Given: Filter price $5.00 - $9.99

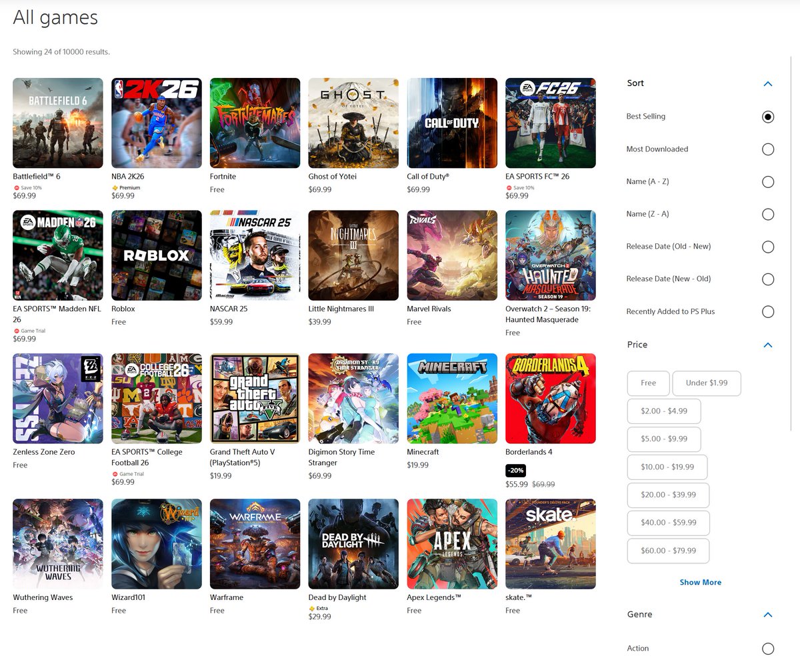Looking at the screenshot, I should 664,439.
